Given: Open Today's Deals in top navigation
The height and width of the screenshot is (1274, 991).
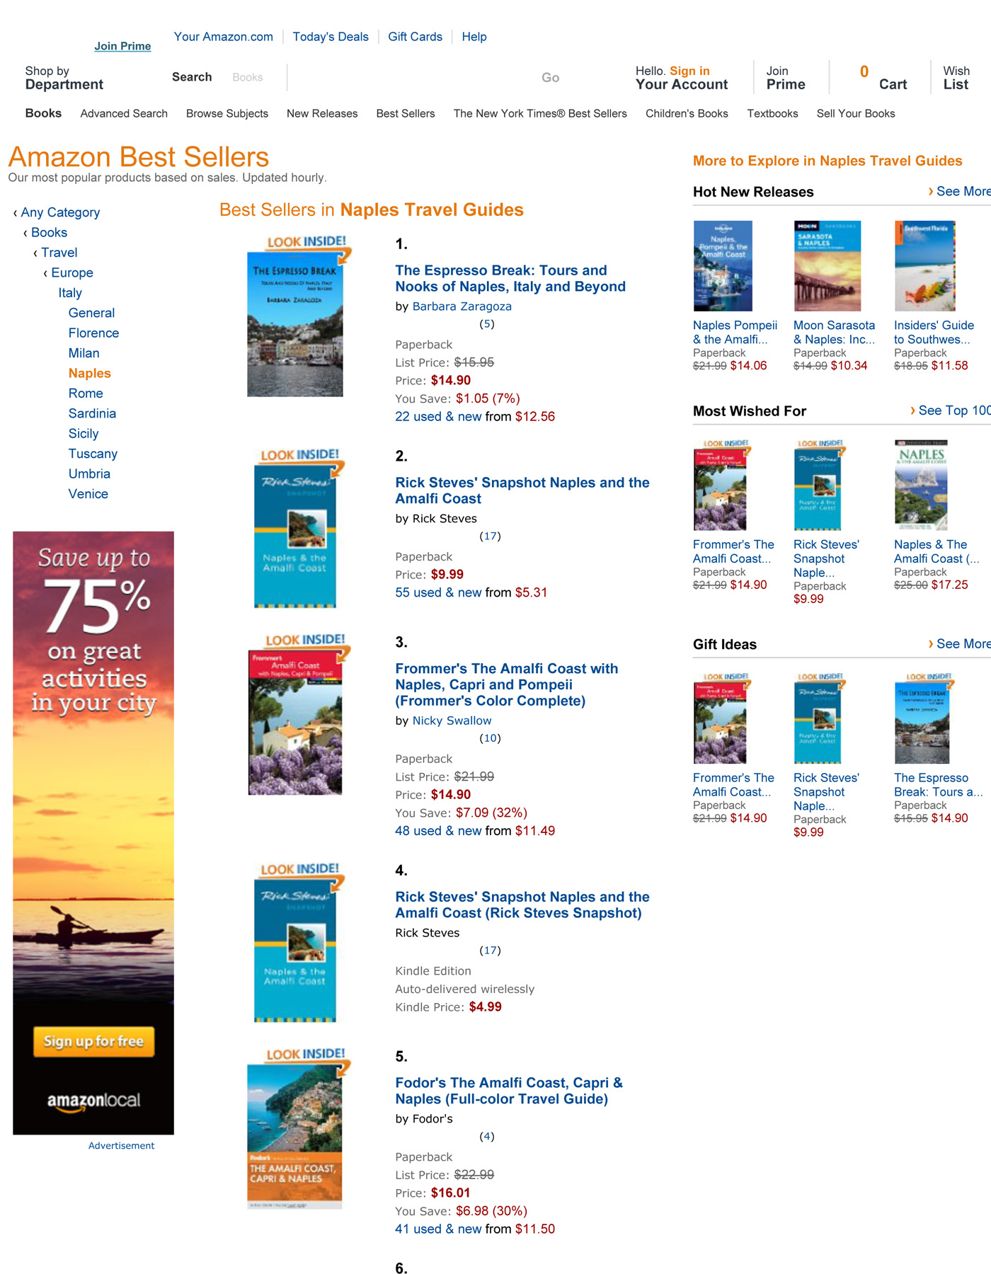Looking at the screenshot, I should click(331, 37).
